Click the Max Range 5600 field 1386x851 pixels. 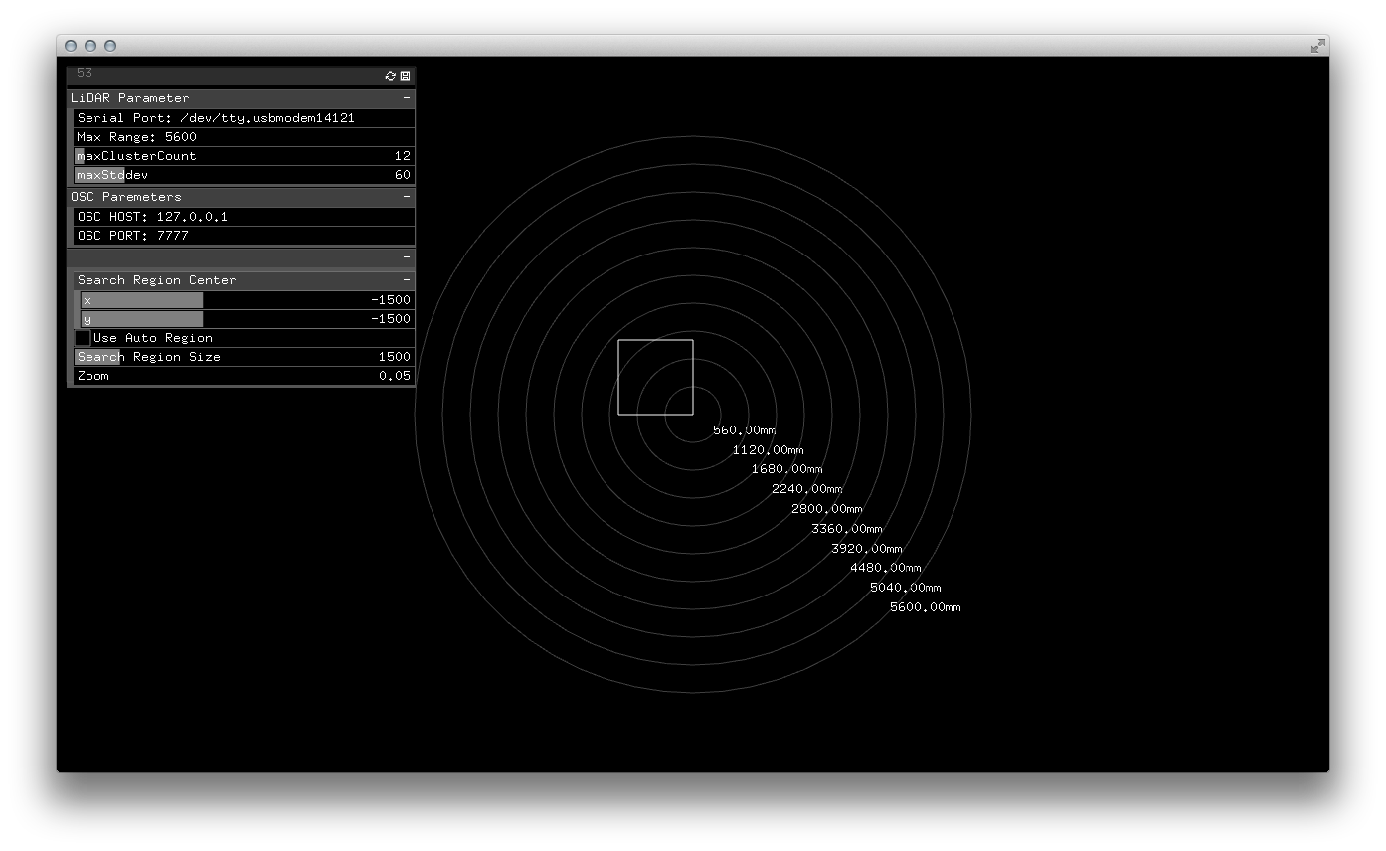(x=244, y=137)
